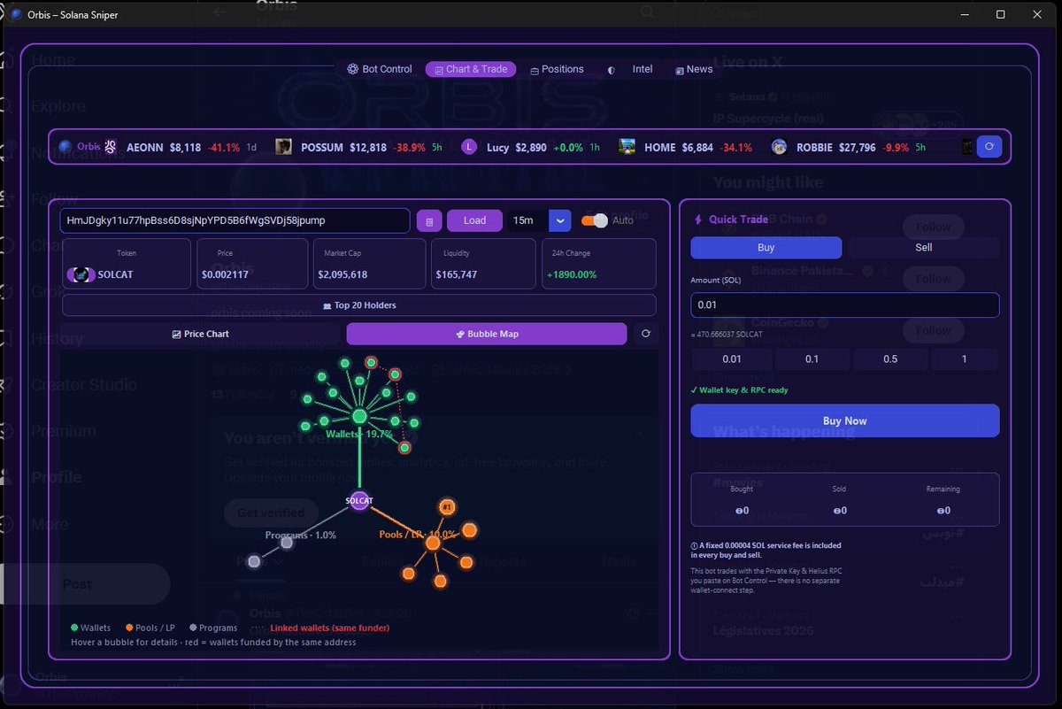Viewport: 1062px width, 709px height.
Task: Click the 24h Change value +1890.00%
Action: pyautogui.click(x=573, y=274)
